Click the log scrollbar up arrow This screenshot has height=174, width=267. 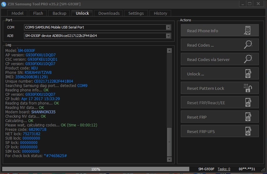169,50
